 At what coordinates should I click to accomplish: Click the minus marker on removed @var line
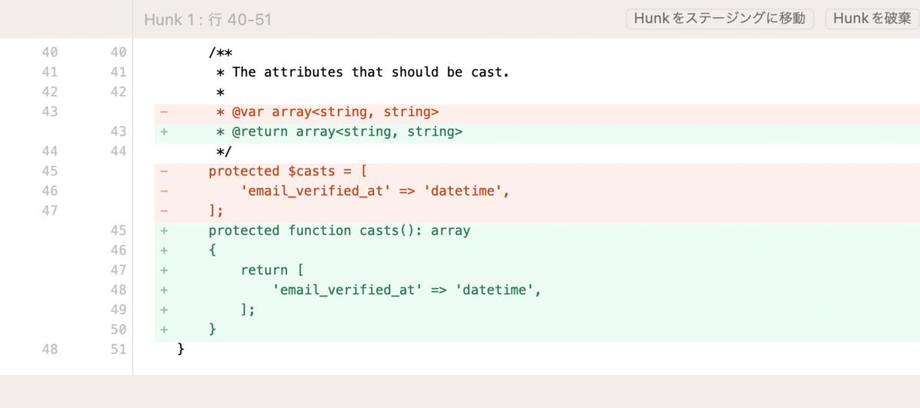164,112
